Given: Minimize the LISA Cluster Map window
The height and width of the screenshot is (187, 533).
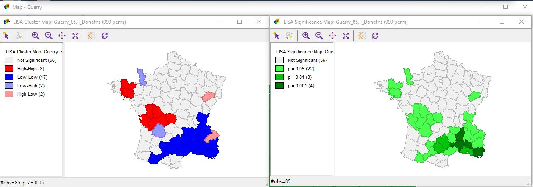Looking at the screenshot, I should 220,21.
